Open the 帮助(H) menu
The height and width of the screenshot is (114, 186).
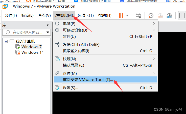click(x=105, y=15)
